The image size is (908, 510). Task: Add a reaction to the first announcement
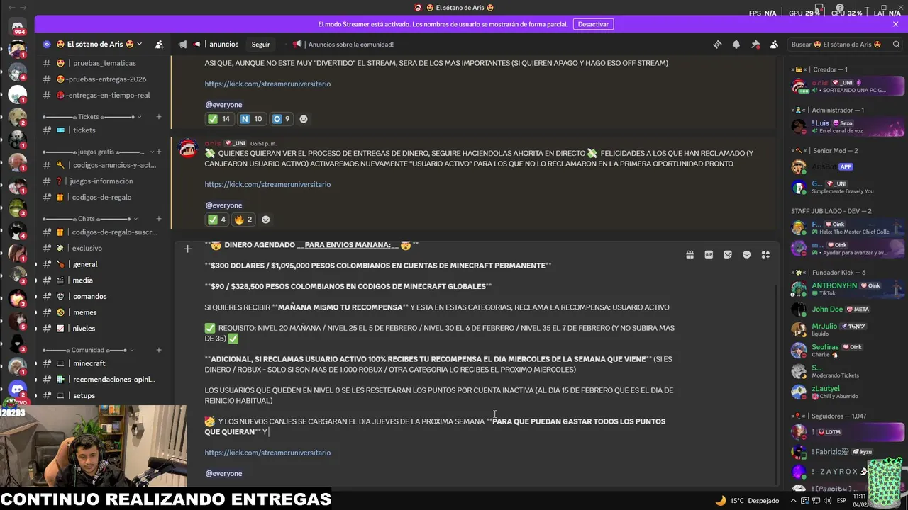[304, 119]
